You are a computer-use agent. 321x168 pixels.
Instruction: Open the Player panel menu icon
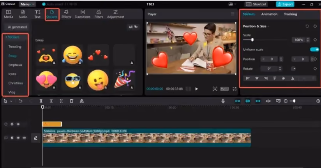[x=233, y=14]
